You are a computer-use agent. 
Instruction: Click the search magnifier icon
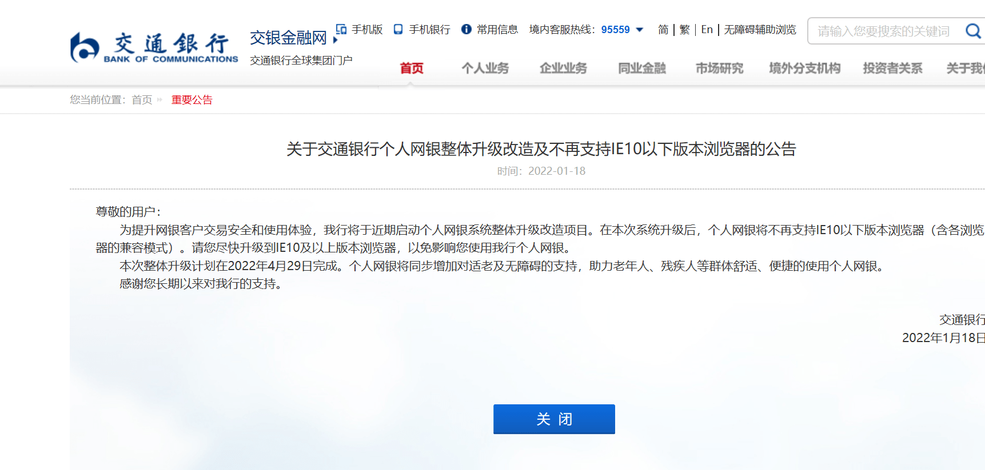pos(974,30)
